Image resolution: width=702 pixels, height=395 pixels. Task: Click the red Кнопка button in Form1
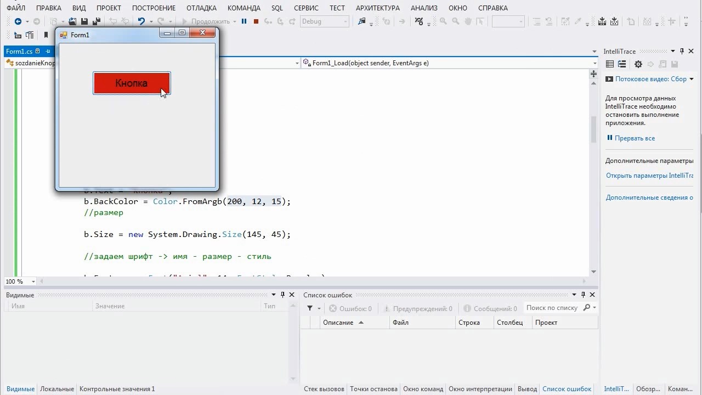click(132, 83)
